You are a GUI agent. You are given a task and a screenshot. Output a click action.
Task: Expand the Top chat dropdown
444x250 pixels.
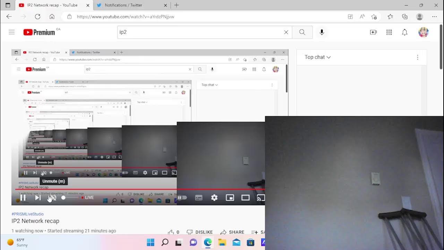(x=317, y=57)
